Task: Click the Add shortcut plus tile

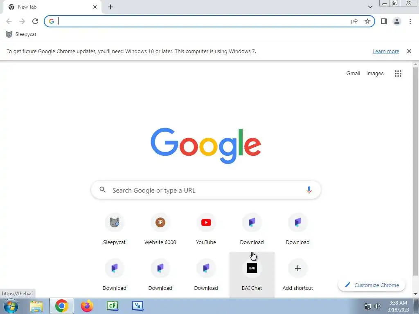Action: pos(298,274)
